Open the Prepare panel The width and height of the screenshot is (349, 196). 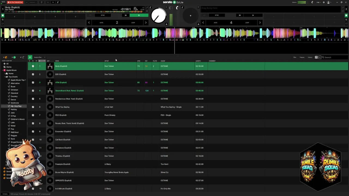coord(302,57)
